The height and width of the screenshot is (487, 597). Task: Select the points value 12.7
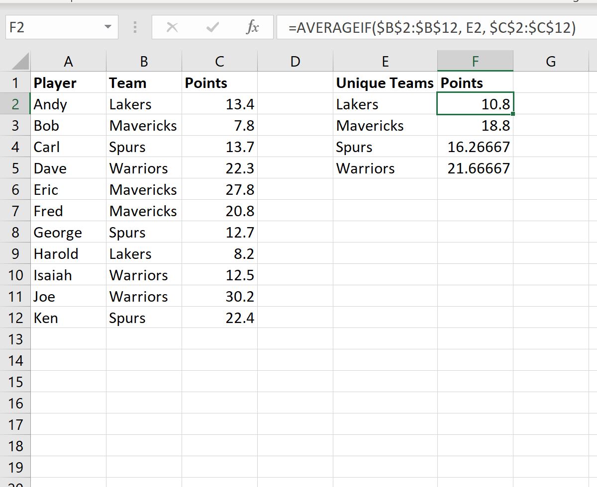click(219, 233)
